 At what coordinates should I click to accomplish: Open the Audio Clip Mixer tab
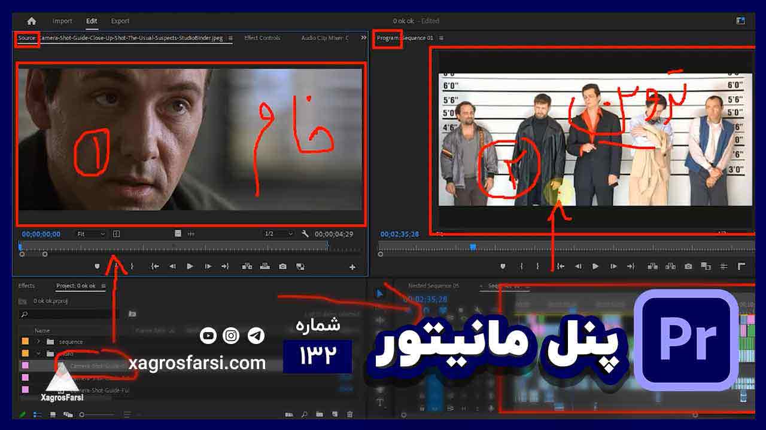pyautogui.click(x=325, y=38)
